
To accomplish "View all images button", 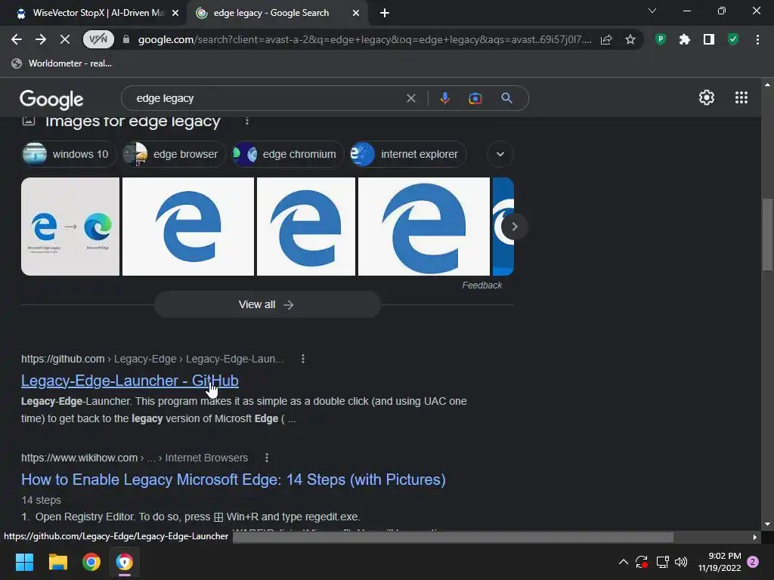I will pyautogui.click(x=267, y=305).
